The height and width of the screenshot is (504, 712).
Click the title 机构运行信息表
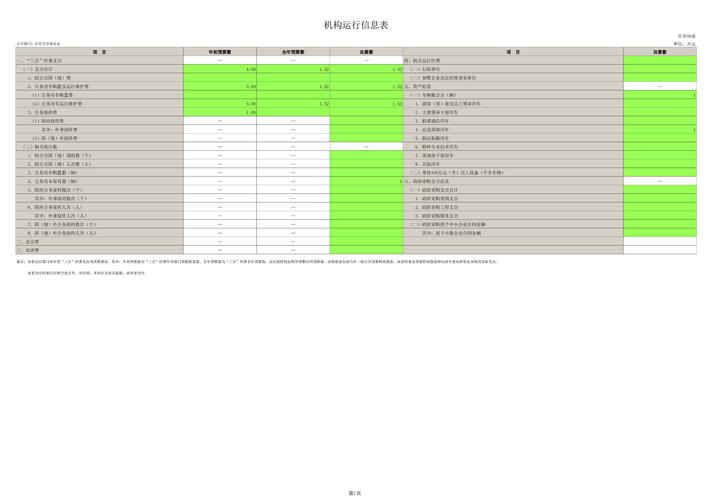point(356,25)
